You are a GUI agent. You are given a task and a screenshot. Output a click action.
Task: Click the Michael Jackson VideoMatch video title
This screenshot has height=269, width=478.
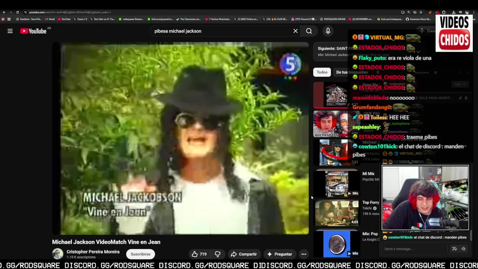click(106, 242)
